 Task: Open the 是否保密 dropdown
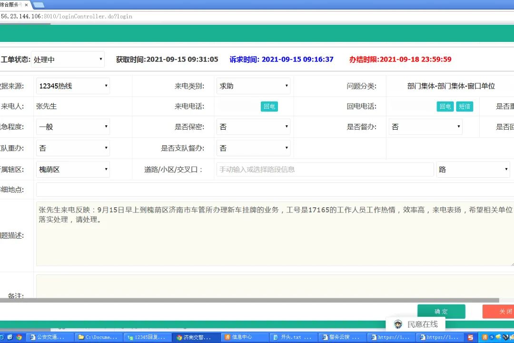[x=253, y=127]
